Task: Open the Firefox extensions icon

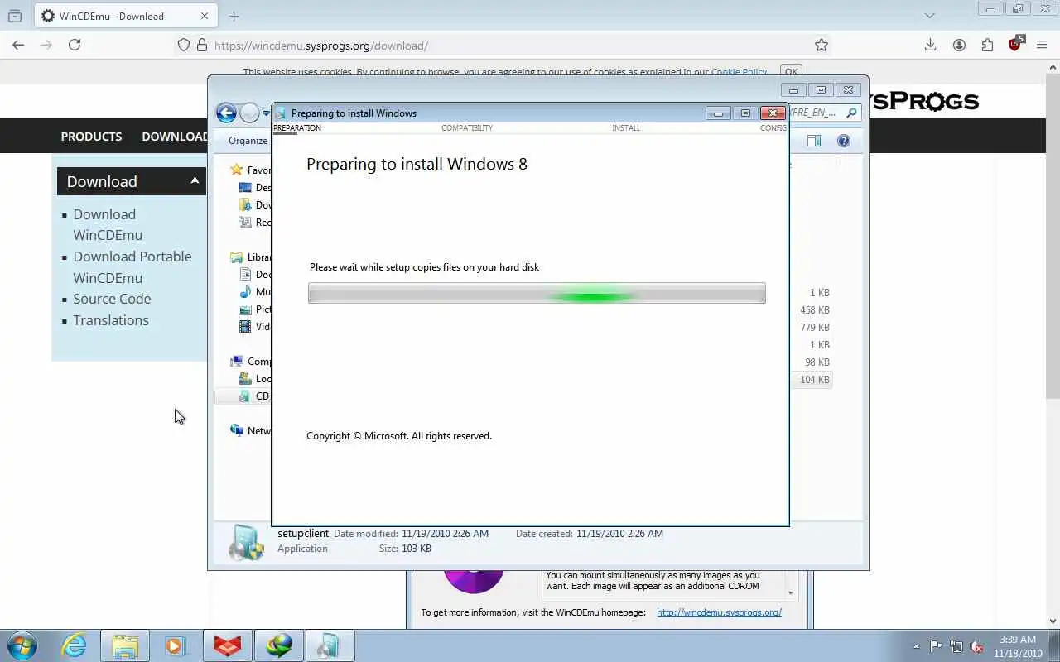Action: tap(987, 45)
